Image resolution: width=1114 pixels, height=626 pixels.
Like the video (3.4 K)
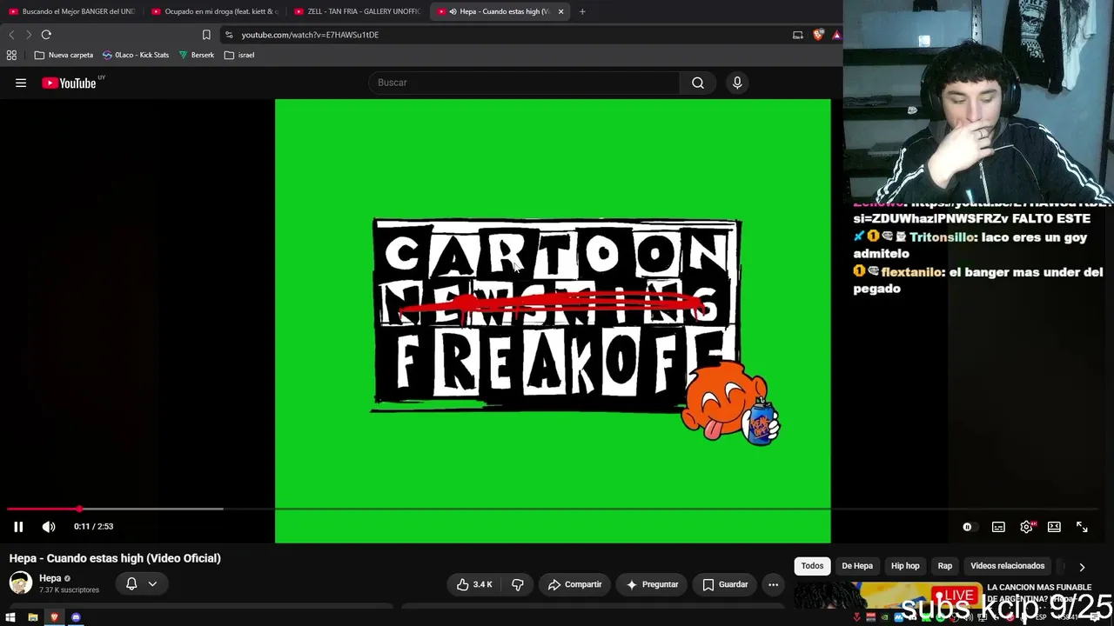[474, 584]
